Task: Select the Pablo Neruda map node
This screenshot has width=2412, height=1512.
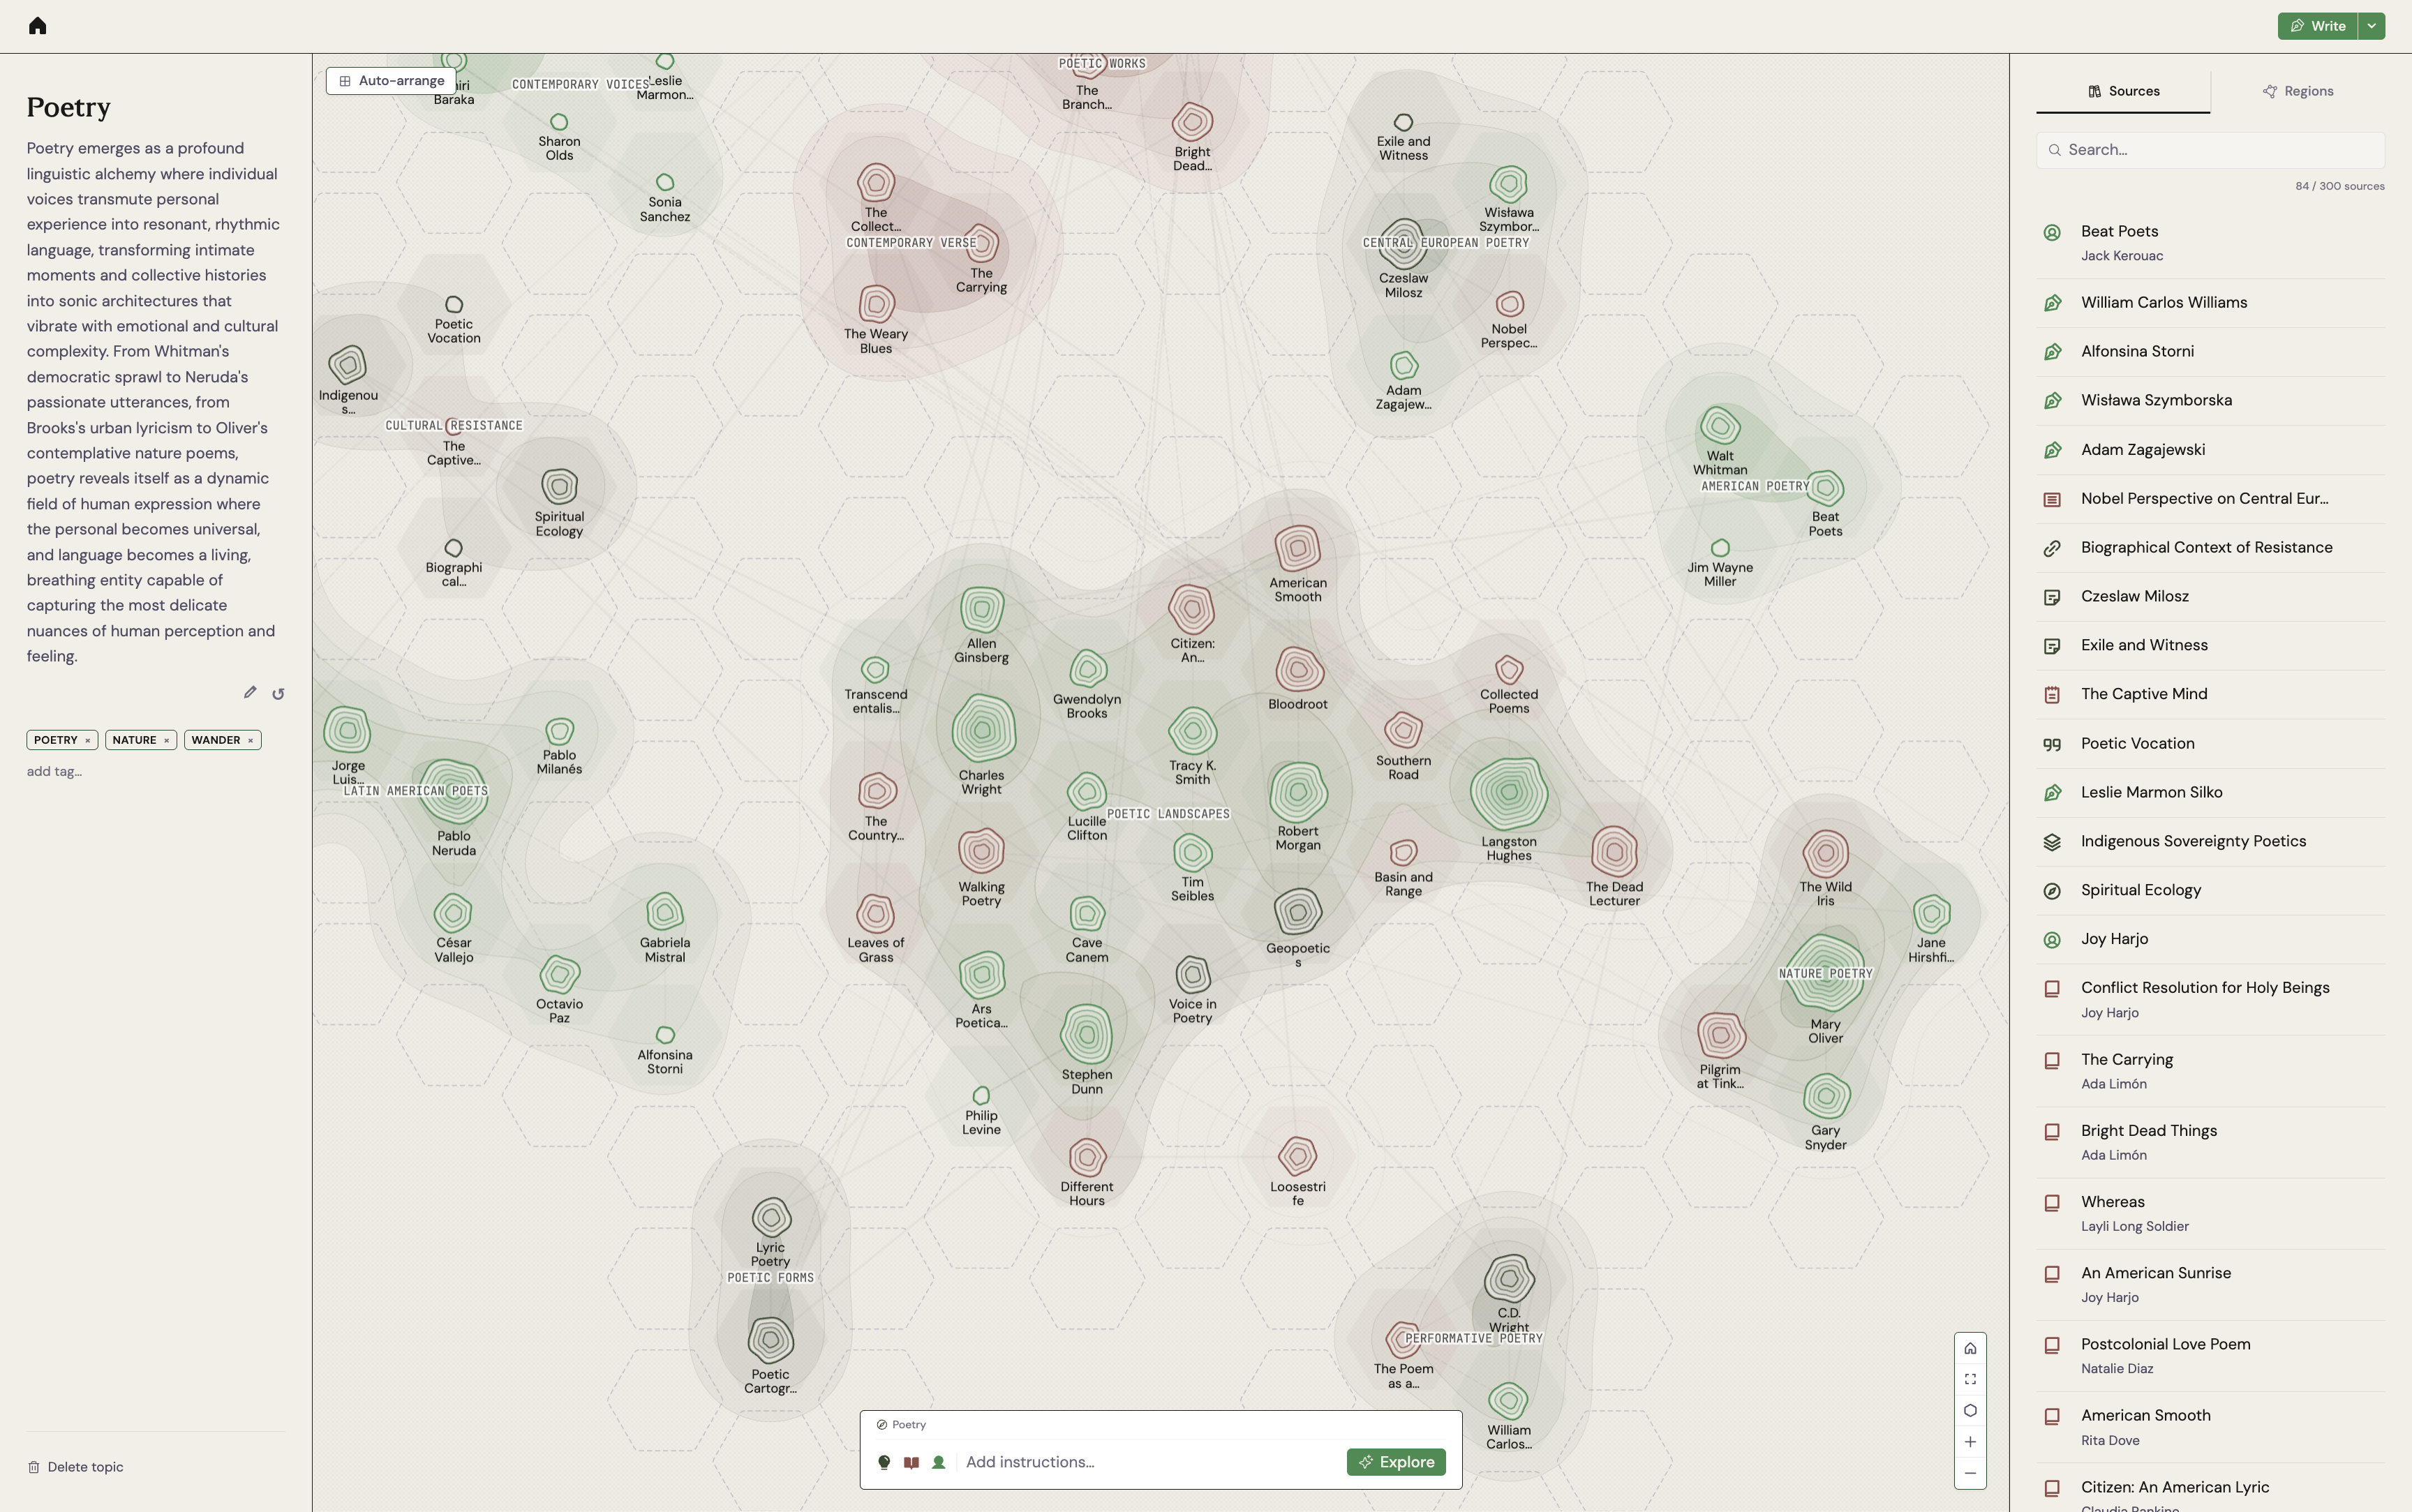Action: [454, 792]
